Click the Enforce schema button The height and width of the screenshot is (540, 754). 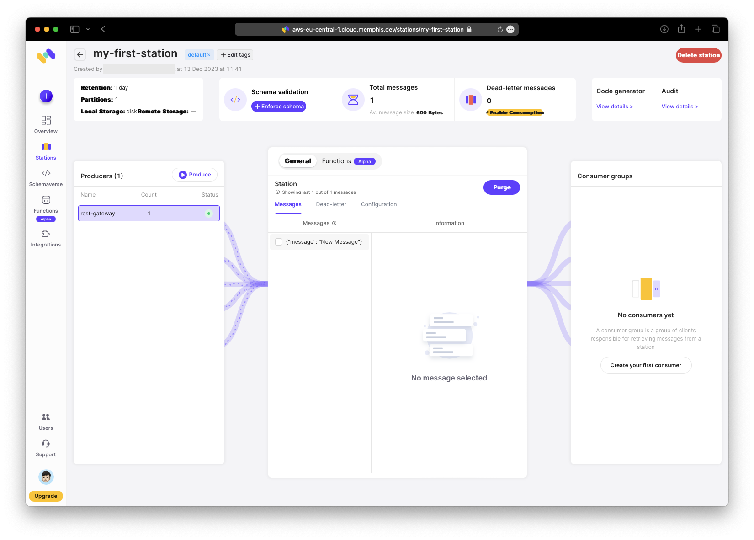tap(279, 107)
